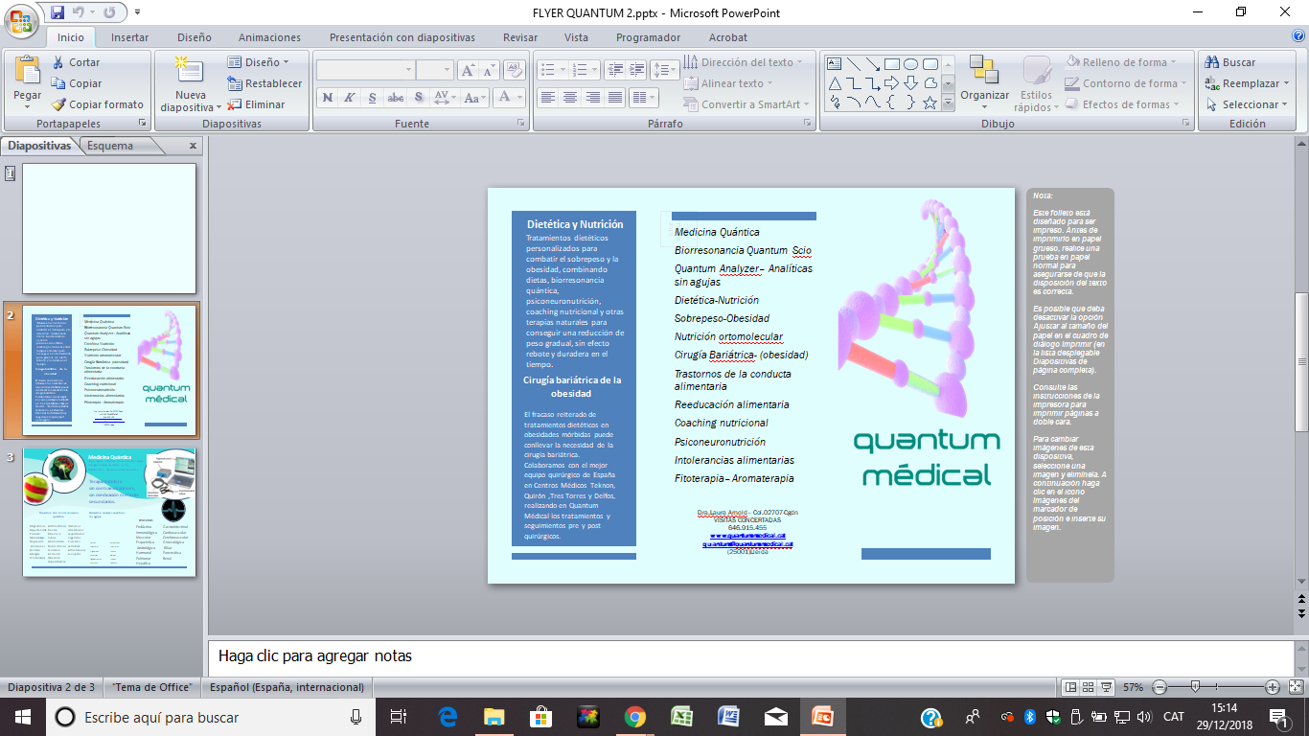Select slide 1 thumbnail
1309x736 pixels.
click(x=109, y=228)
